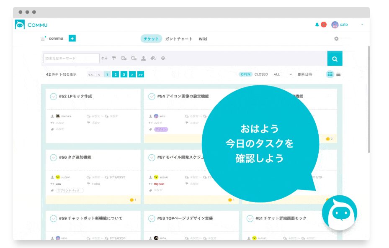
Task: Click nomura assignee avatar on #52
Action: tap(58, 116)
